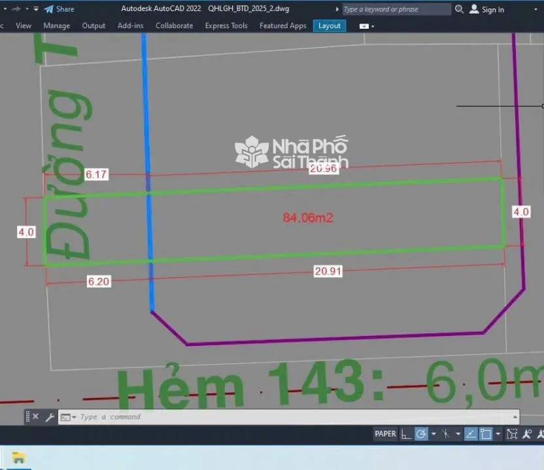Toggle Polar tracking in status bar
This screenshot has height=470, width=544.
pyautogui.click(x=421, y=434)
